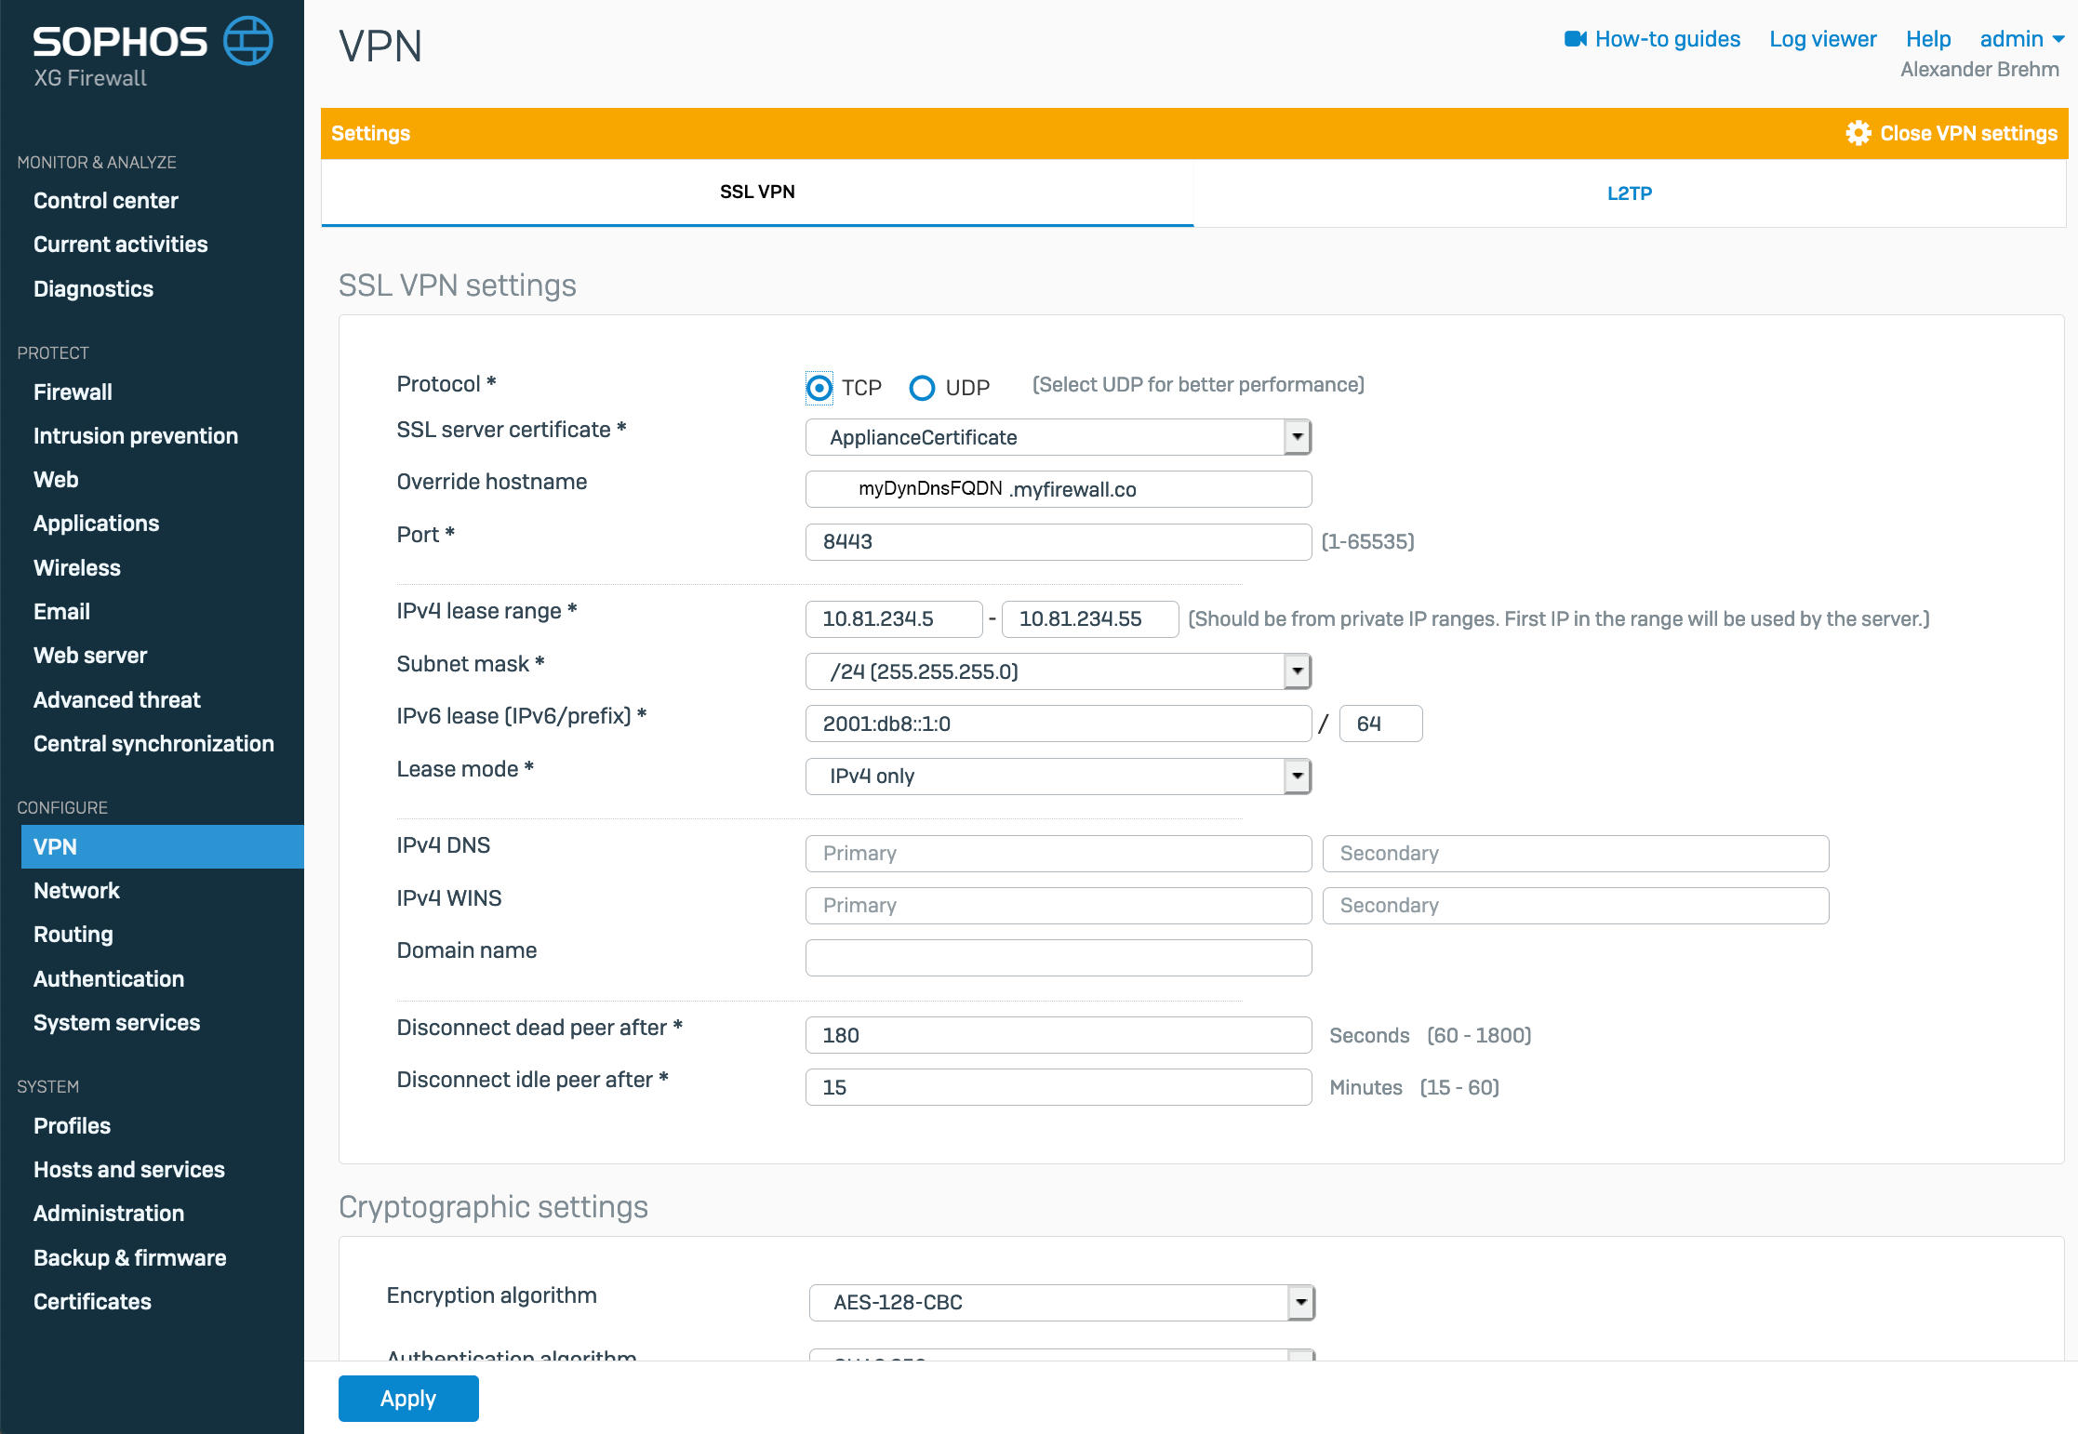Screen dimensions: 2078x1434
Task: Switch to the L2TP tab
Action: 1629,193
